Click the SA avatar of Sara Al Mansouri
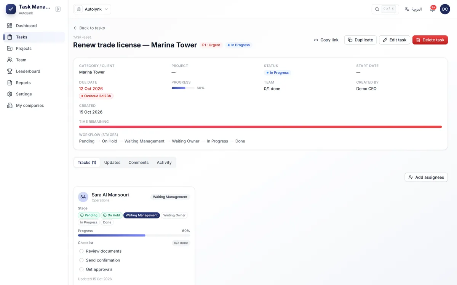 [83, 197]
